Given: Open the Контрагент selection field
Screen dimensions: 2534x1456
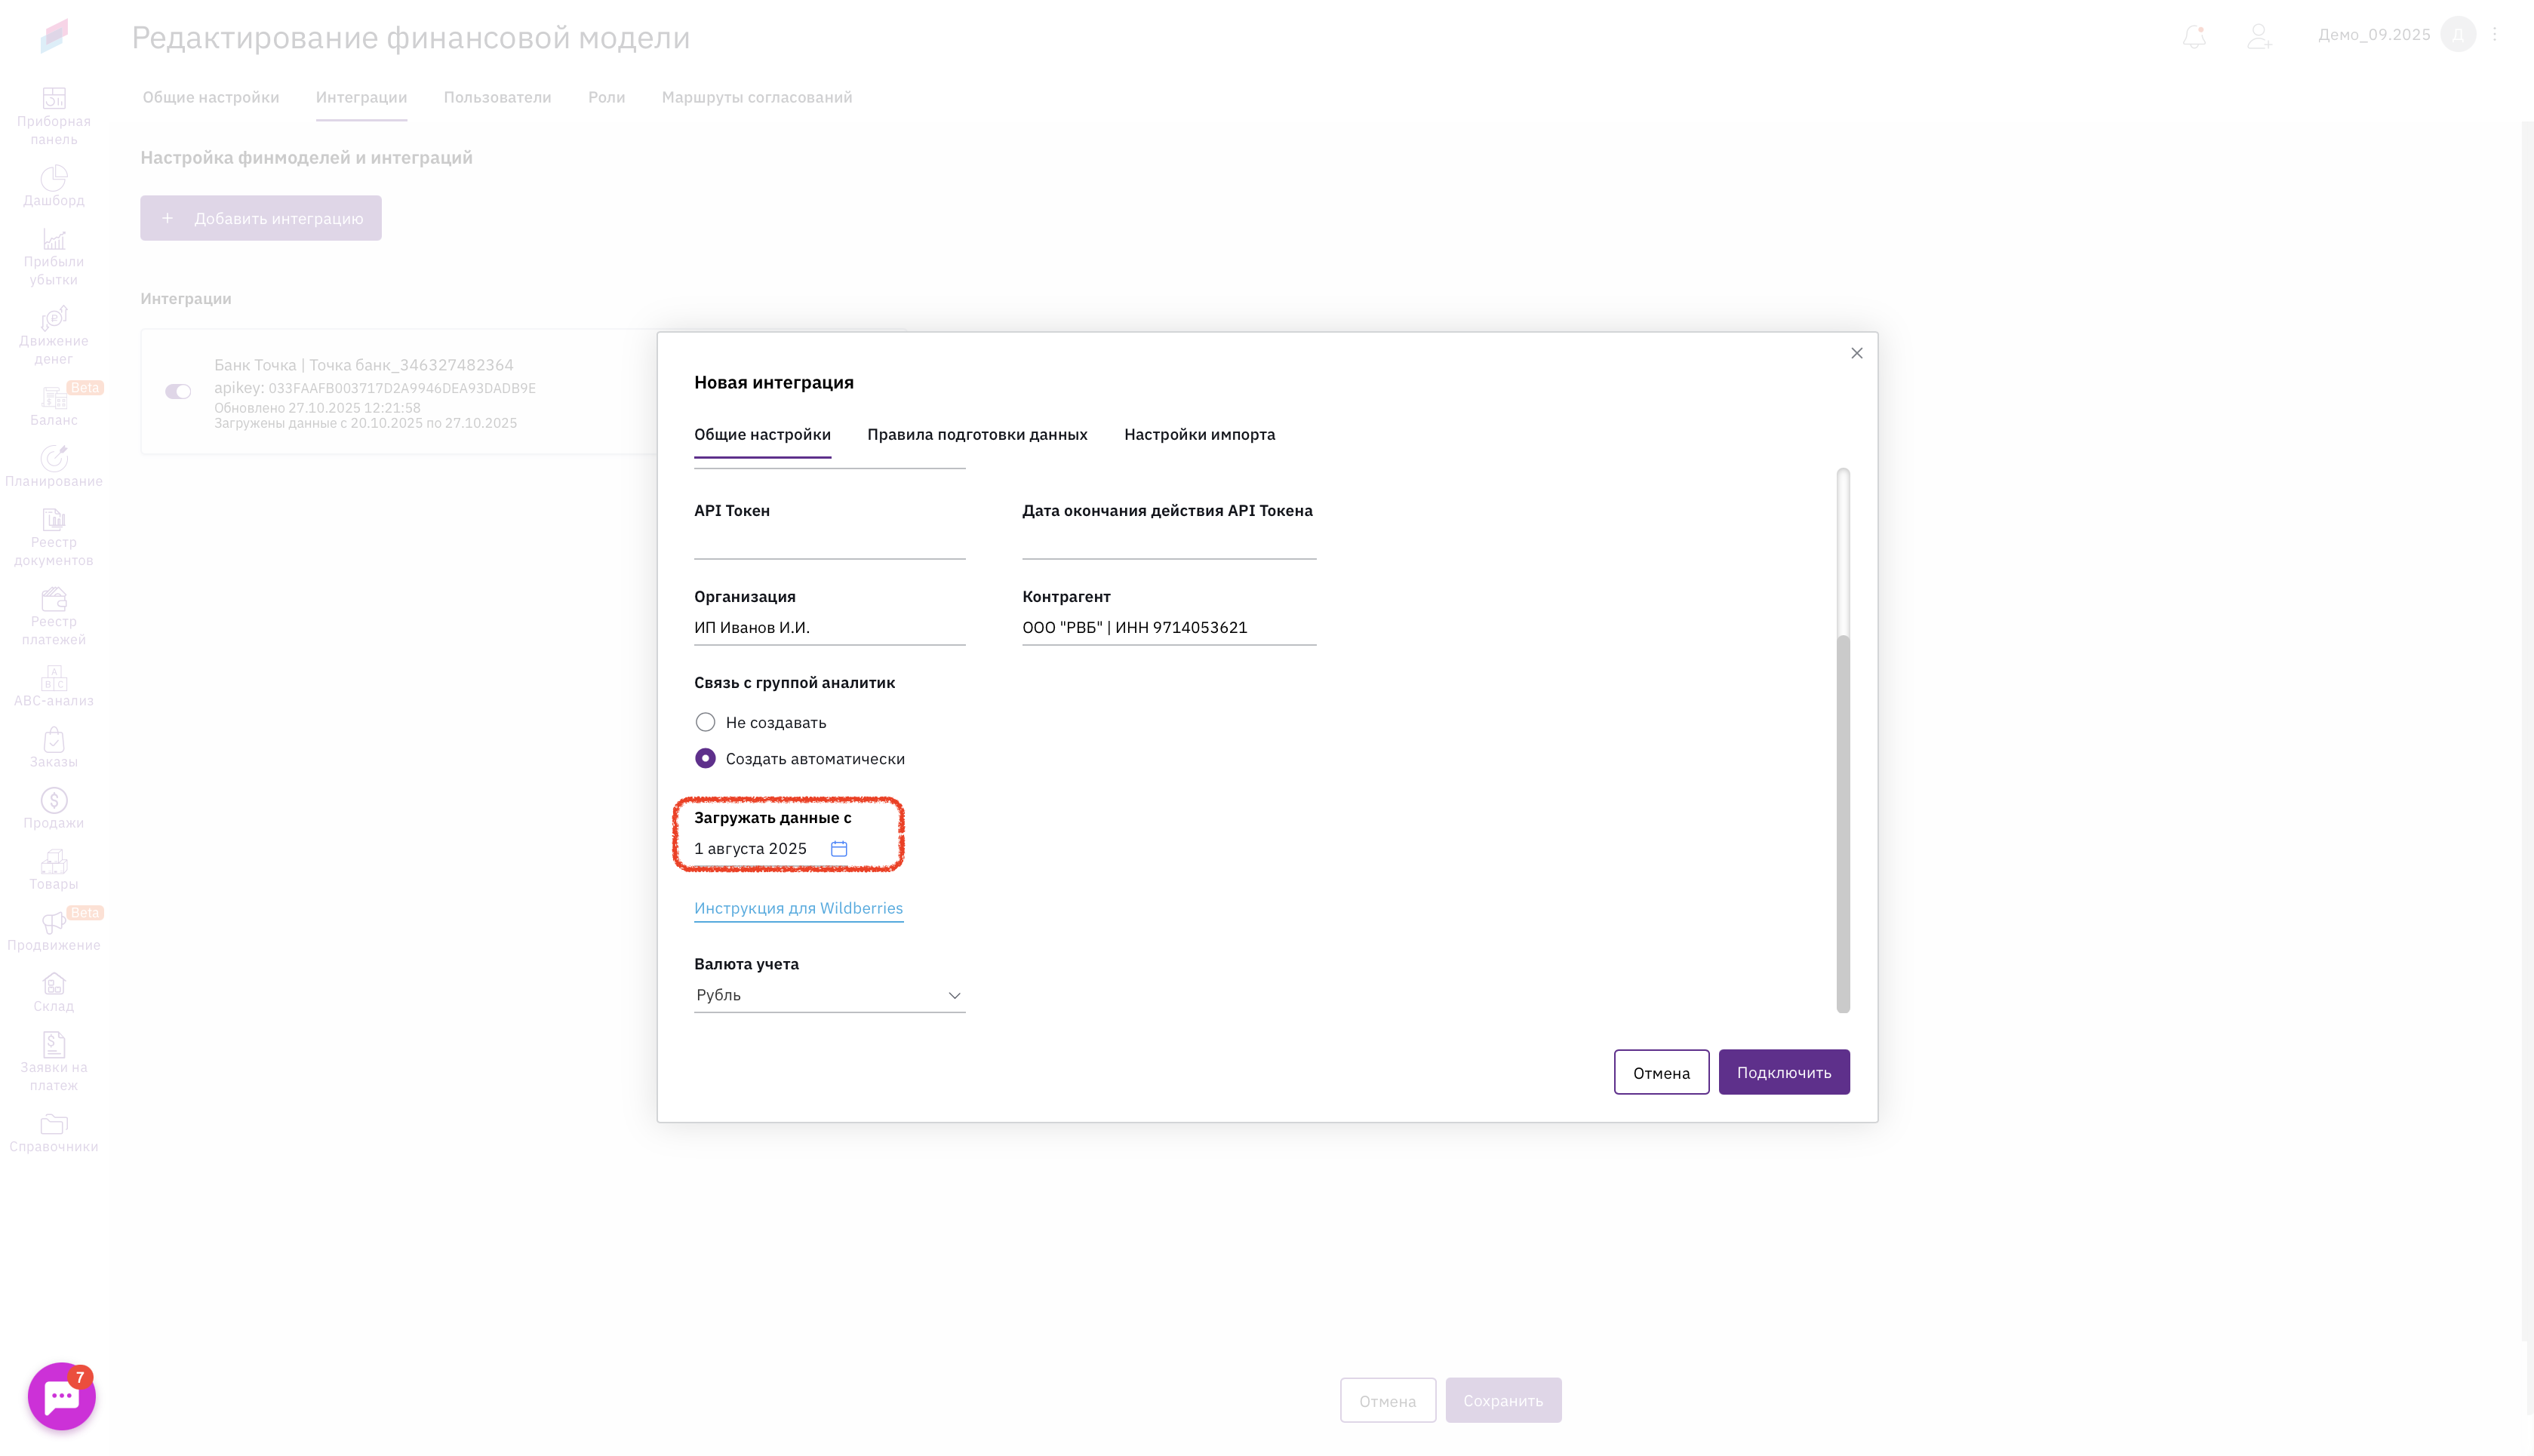Looking at the screenshot, I should (x=1168, y=627).
